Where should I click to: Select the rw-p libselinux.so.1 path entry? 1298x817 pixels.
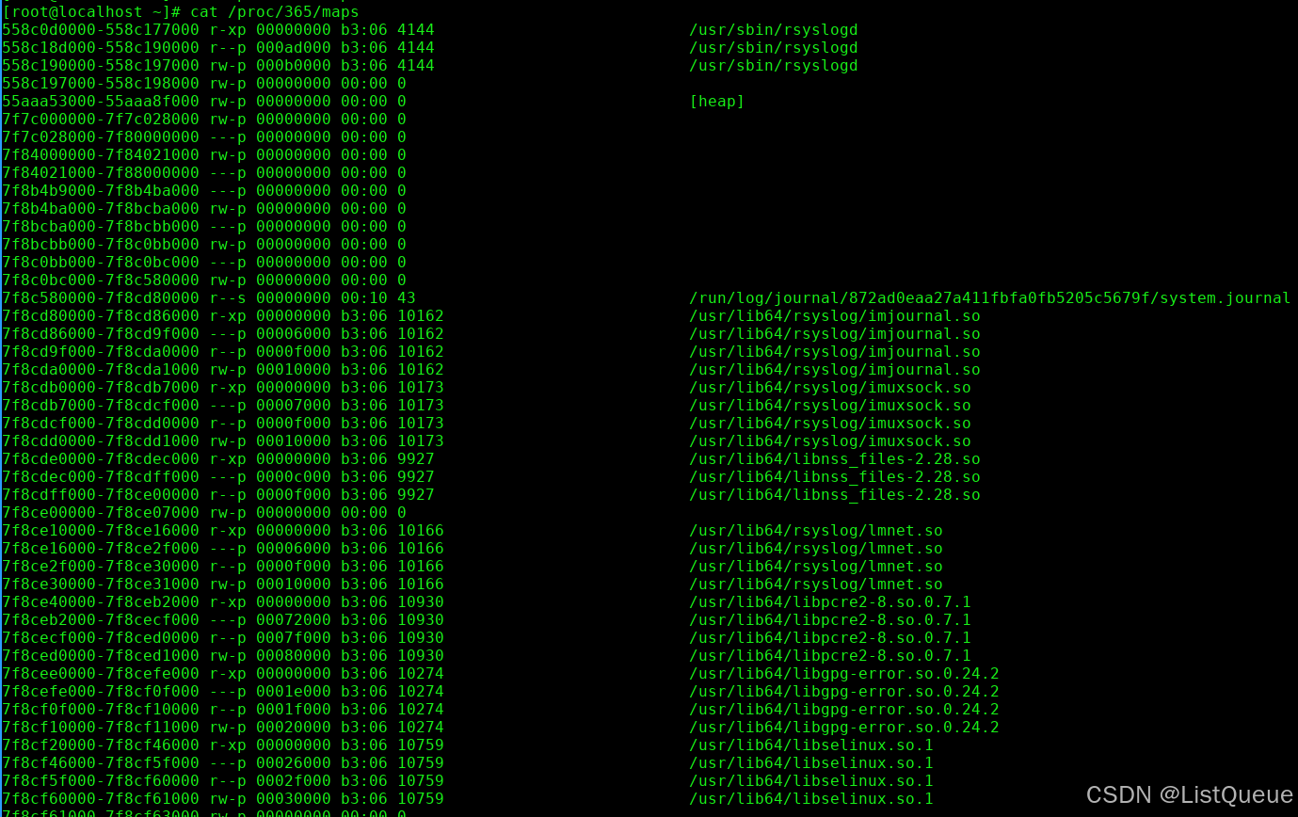(811, 799)
